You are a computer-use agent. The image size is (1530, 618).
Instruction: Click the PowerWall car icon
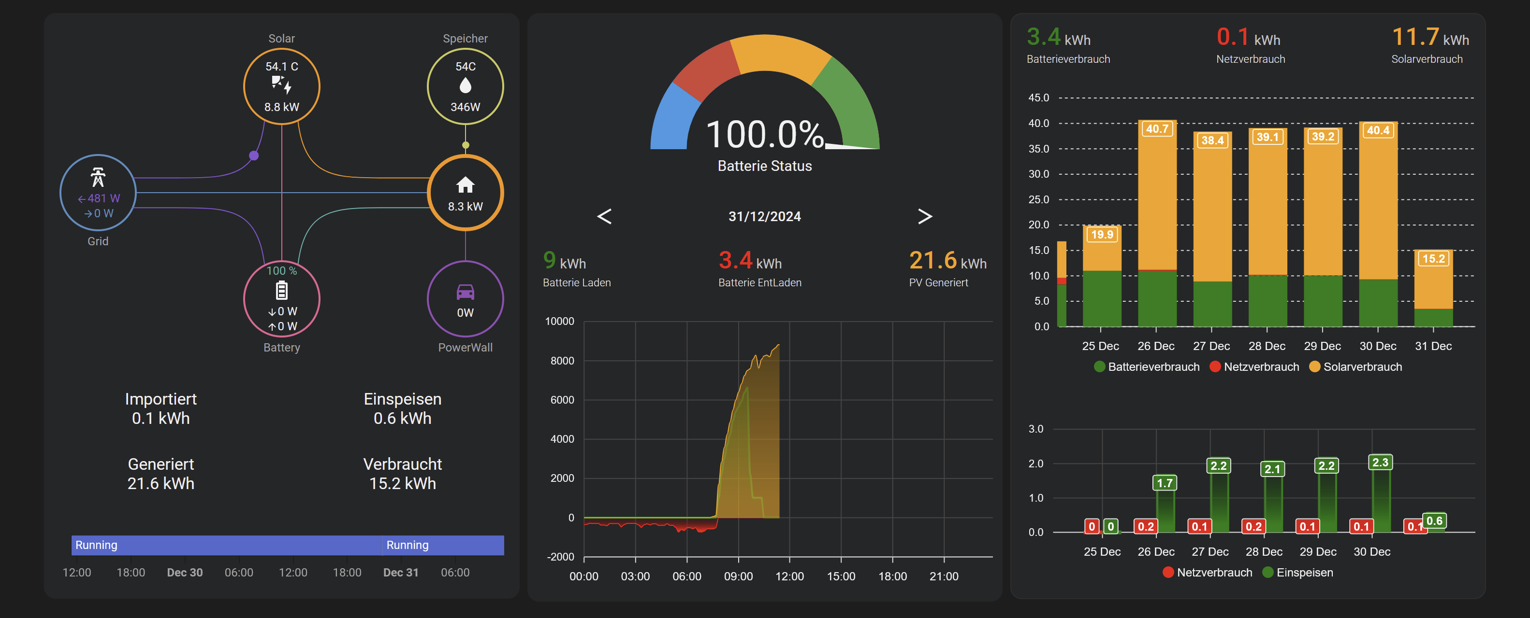click(x=466, y=293)
